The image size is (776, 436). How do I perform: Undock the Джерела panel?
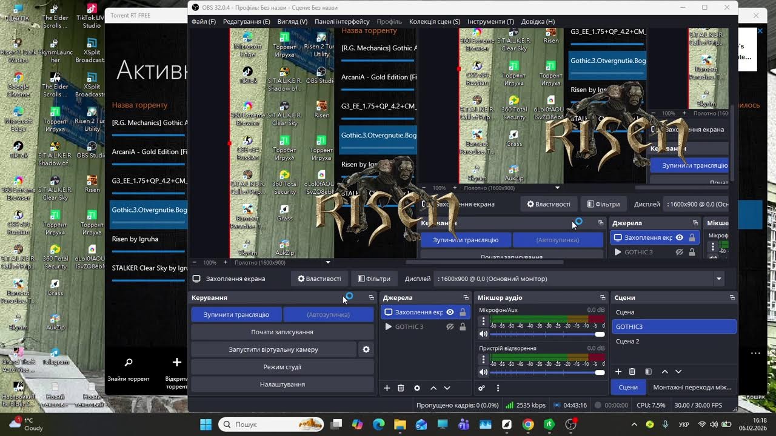466,298
